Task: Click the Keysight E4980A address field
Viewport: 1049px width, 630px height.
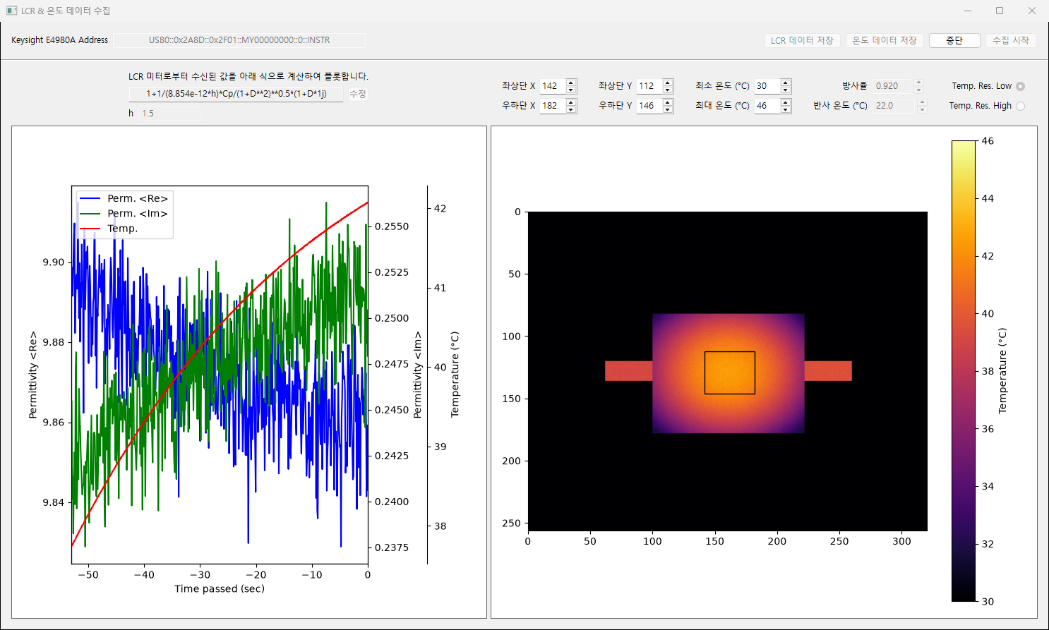Action: [x=239, y=40]
